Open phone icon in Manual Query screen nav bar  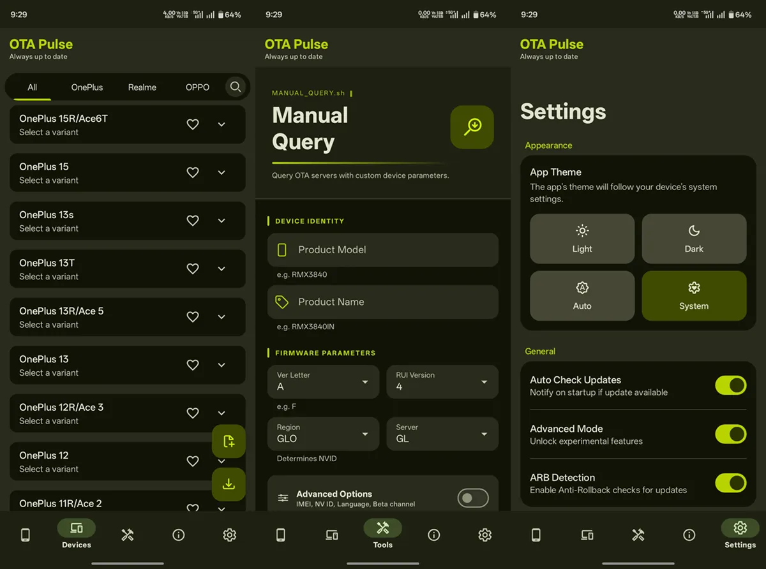[281, 535]
